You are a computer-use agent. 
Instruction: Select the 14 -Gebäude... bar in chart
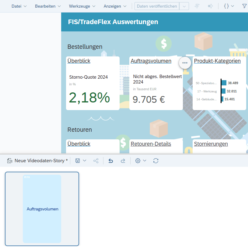pos(222,99)
